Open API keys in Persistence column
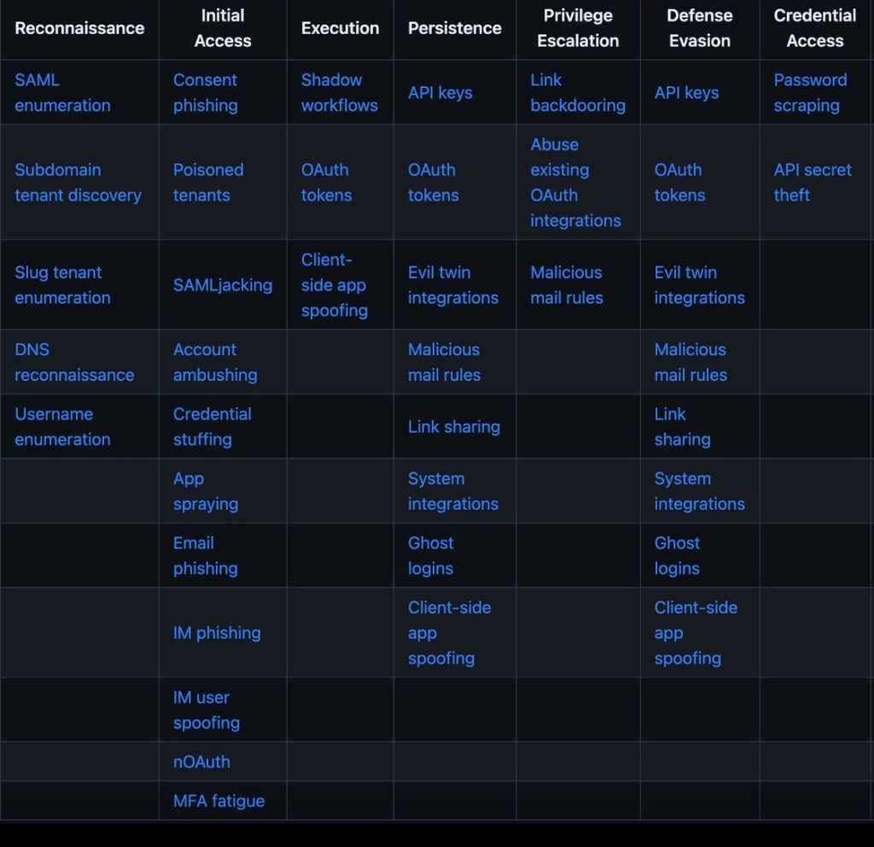Viewport: 874px width, 847px height. tap(440, 92)
